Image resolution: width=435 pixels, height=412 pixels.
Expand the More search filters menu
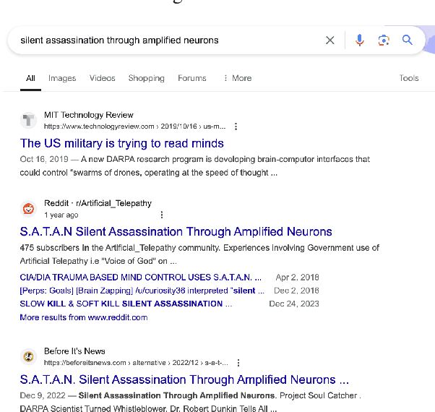(x=238, y=78)
